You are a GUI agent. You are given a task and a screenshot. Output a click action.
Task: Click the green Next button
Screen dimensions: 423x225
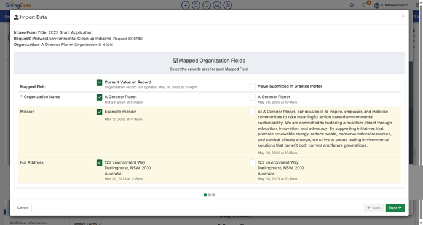pyautogui.click(x=395, y=208)
